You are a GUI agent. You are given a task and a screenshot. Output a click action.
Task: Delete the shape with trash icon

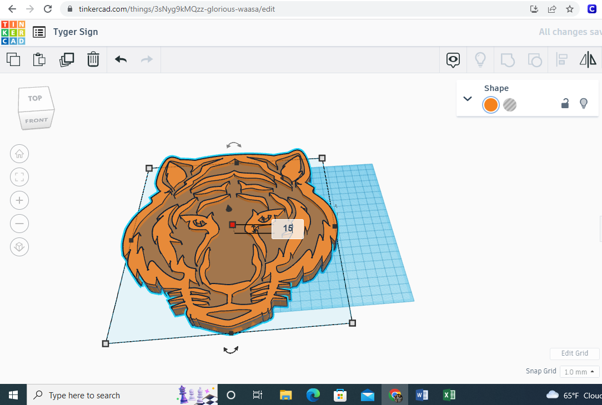(x=93, y=59)
